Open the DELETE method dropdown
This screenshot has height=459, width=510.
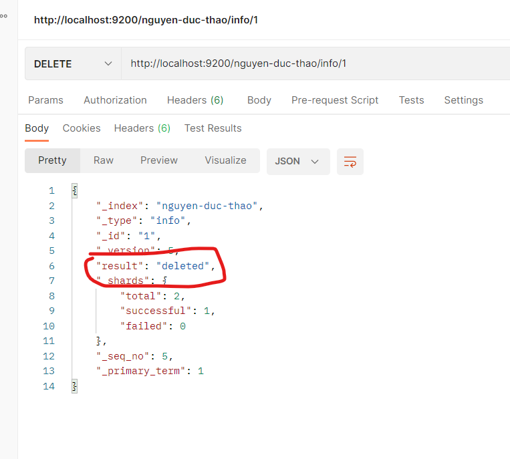pos(73,63)
